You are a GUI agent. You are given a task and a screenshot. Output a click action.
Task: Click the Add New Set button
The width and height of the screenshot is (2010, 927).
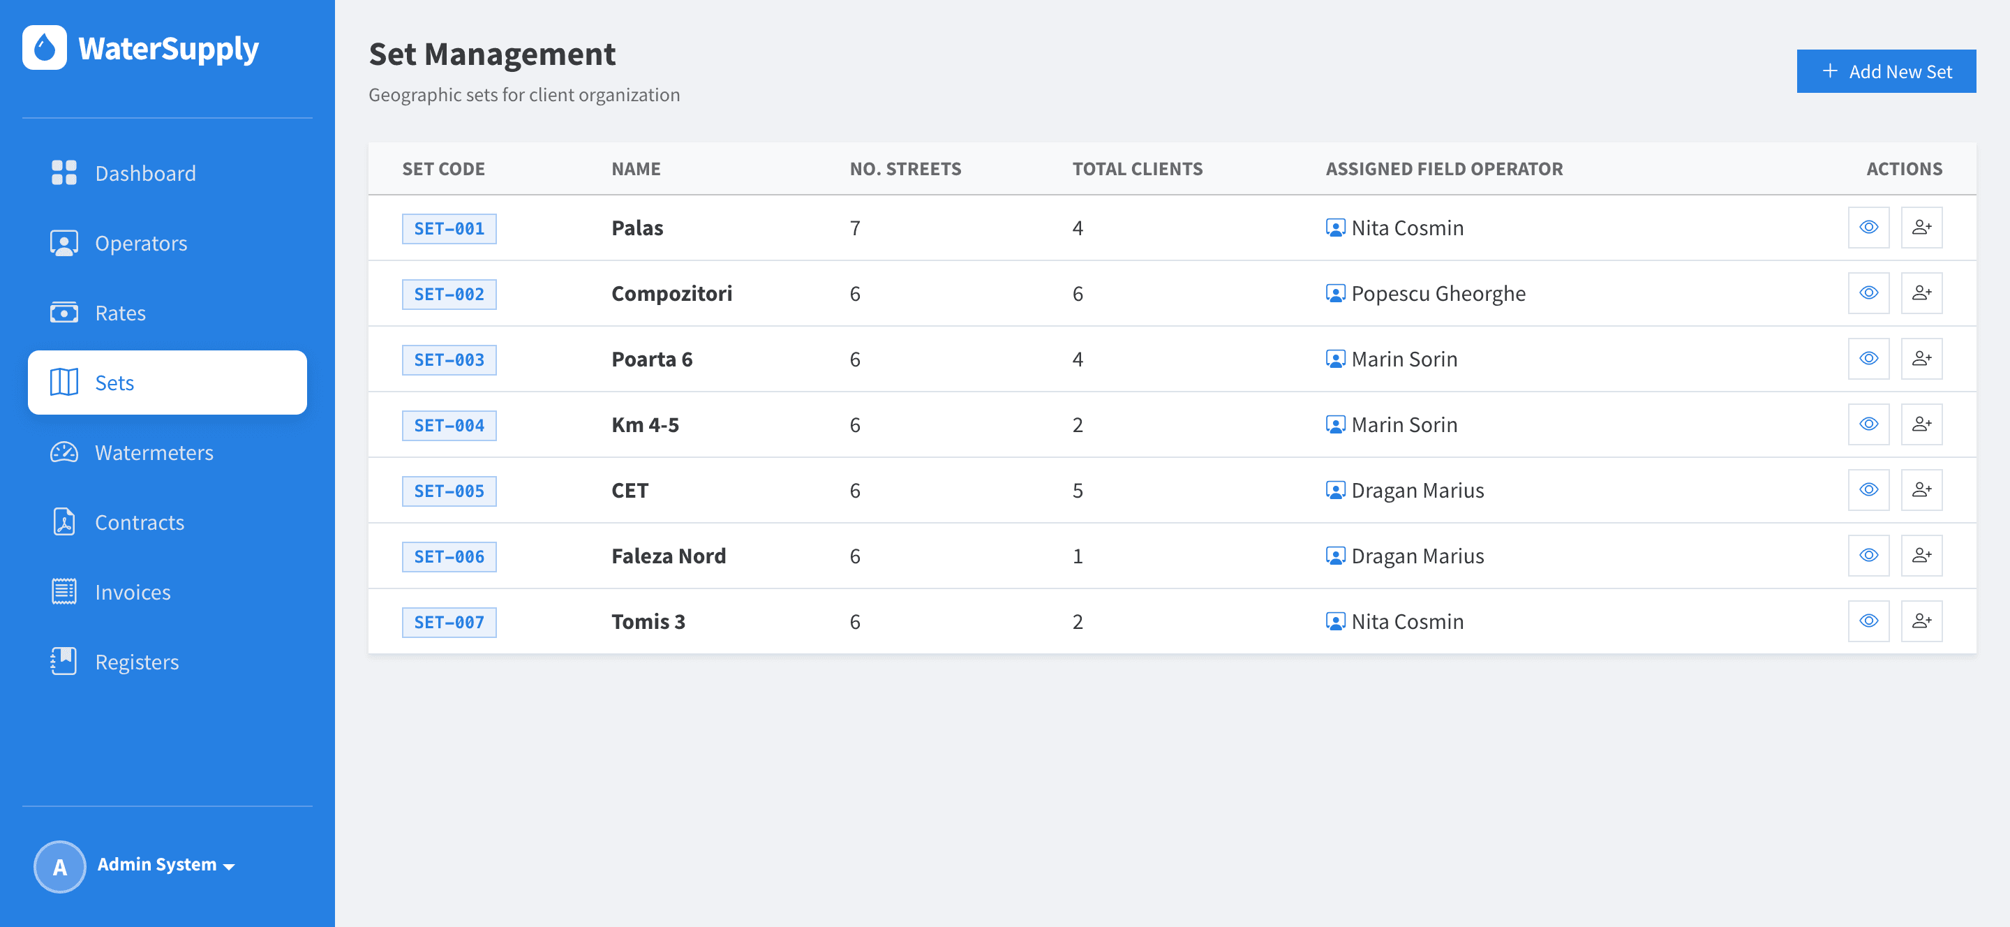coord(1886,71)
